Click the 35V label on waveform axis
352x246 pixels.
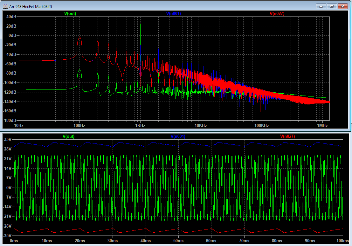coord(8,139)
